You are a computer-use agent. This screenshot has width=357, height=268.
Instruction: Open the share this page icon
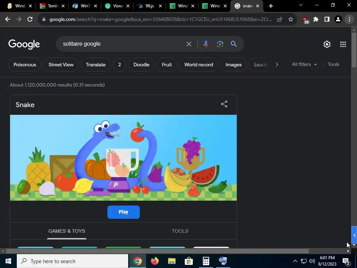point(280,20)
